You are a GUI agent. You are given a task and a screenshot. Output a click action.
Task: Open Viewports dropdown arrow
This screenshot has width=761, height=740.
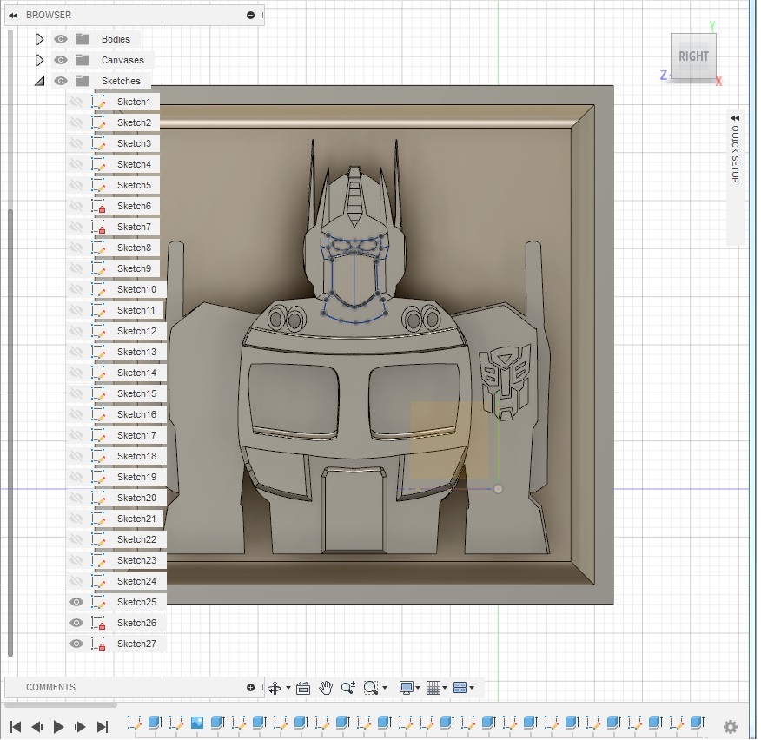click(x=471, y=688)
